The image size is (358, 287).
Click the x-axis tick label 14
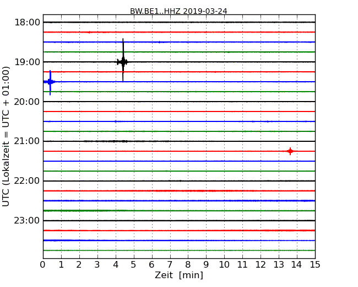[x=297, y=265]
